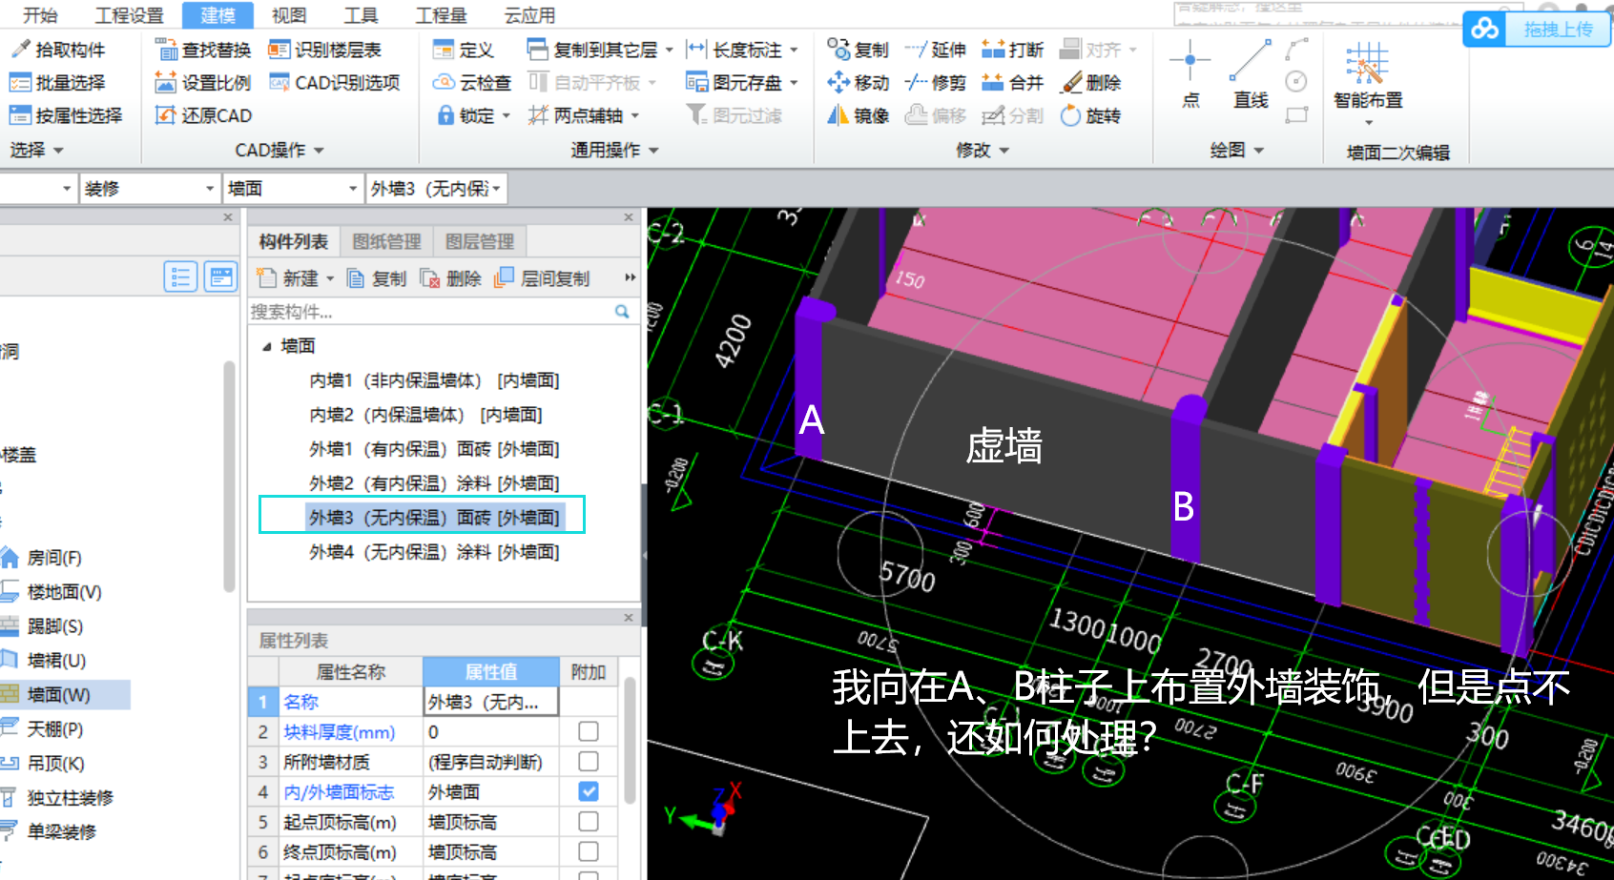Select the 镜像 mirror tool
1614x880 pixels.
pos(858,115)
